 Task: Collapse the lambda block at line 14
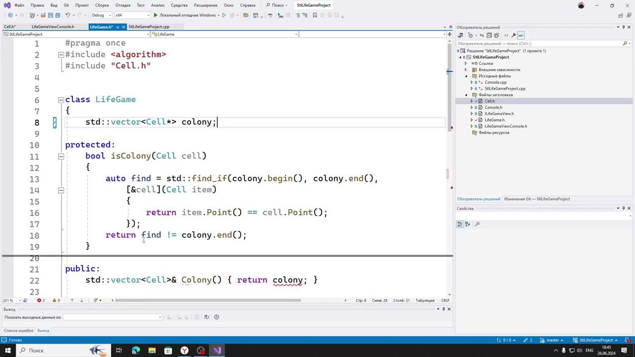(61, 190)
